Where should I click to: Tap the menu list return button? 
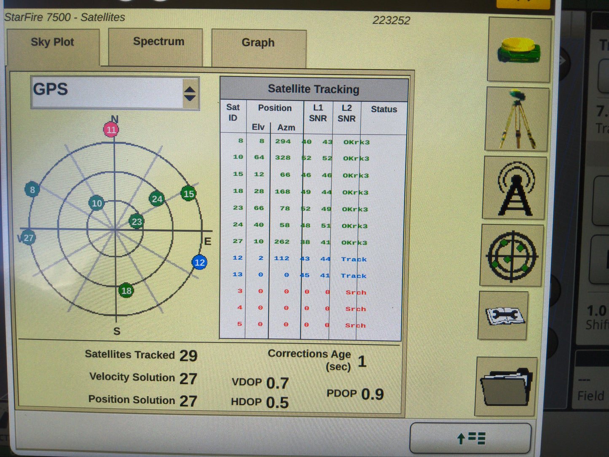[x=471, y=438]
